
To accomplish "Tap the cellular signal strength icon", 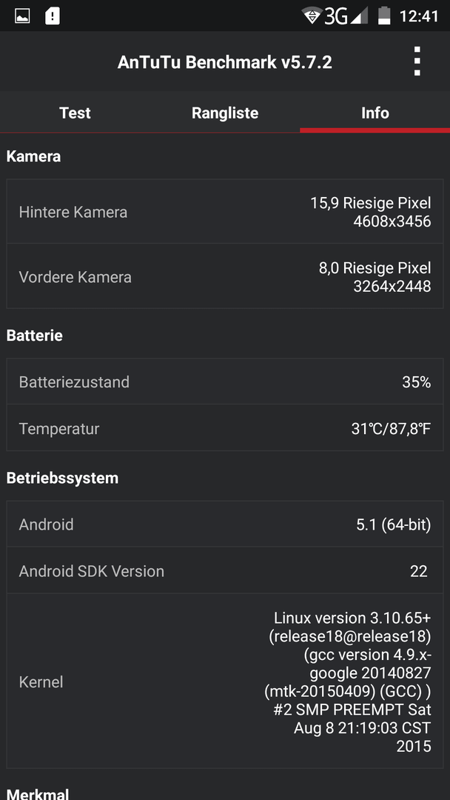I will pyautogui.click(x=359, y=16).
